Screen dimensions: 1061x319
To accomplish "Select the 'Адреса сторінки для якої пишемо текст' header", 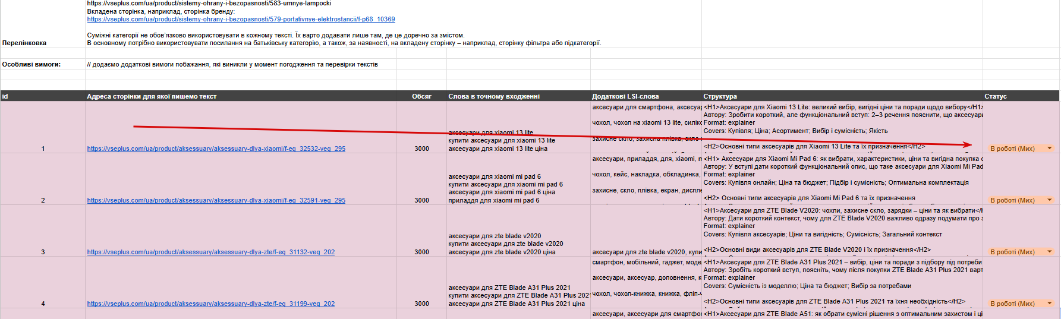I will (x=241, y=96).
